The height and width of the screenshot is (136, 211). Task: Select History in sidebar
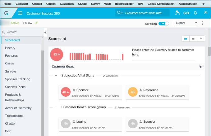pos(10,48)
